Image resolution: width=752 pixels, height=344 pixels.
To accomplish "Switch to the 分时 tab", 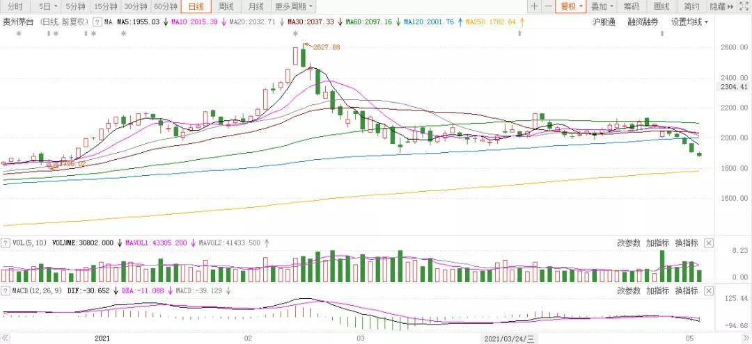I will pos(15,7).
